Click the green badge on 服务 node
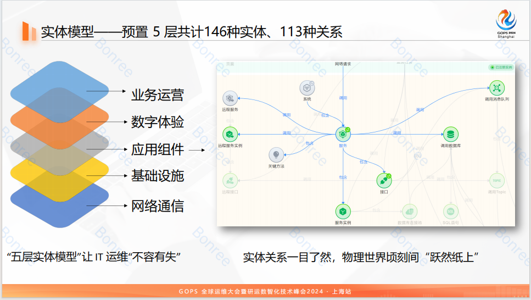Image resolution: width=531 pixels, height=300 pixels. click(348, 130)
